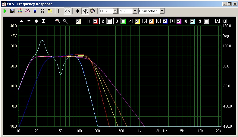Click the zoom in magnifier icon
Screen dimensions: 238x137
tap(58, 21)
